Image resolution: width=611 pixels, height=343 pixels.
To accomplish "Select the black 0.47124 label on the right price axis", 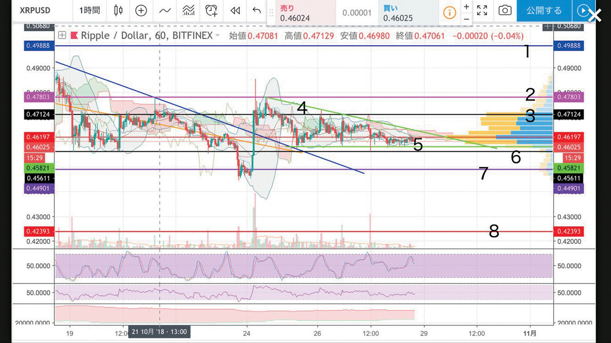I will [x=569, y=114].
